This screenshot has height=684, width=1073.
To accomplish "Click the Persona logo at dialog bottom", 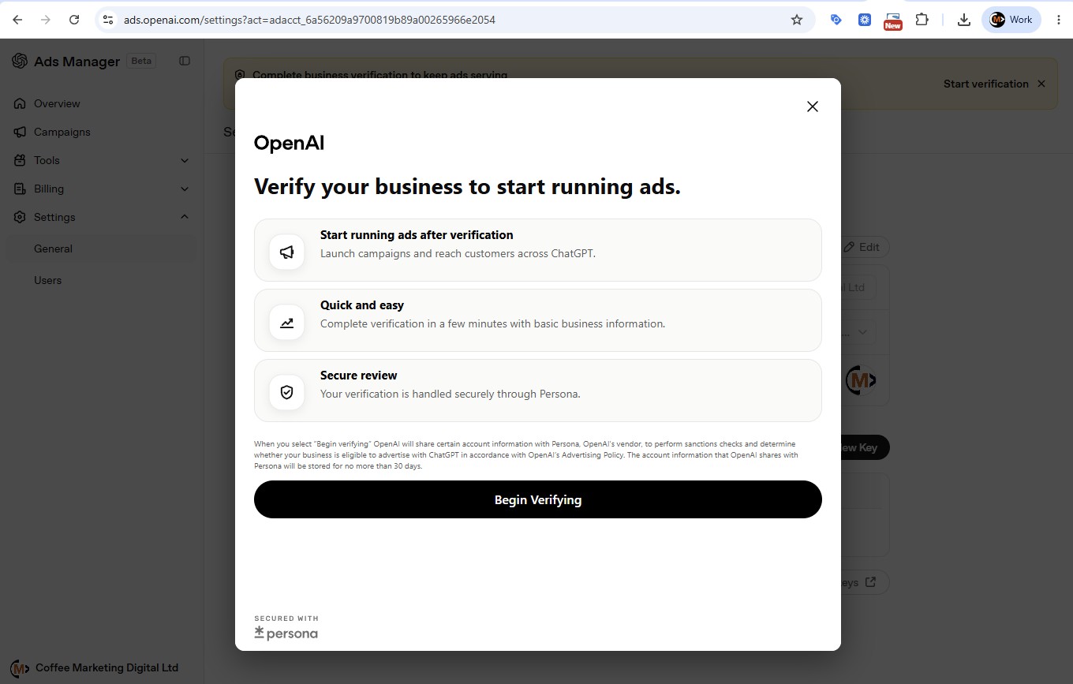I will click(x=286, y=633).
